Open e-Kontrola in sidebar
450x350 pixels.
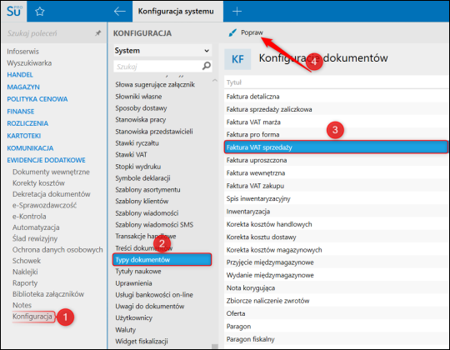pos(29,217)
